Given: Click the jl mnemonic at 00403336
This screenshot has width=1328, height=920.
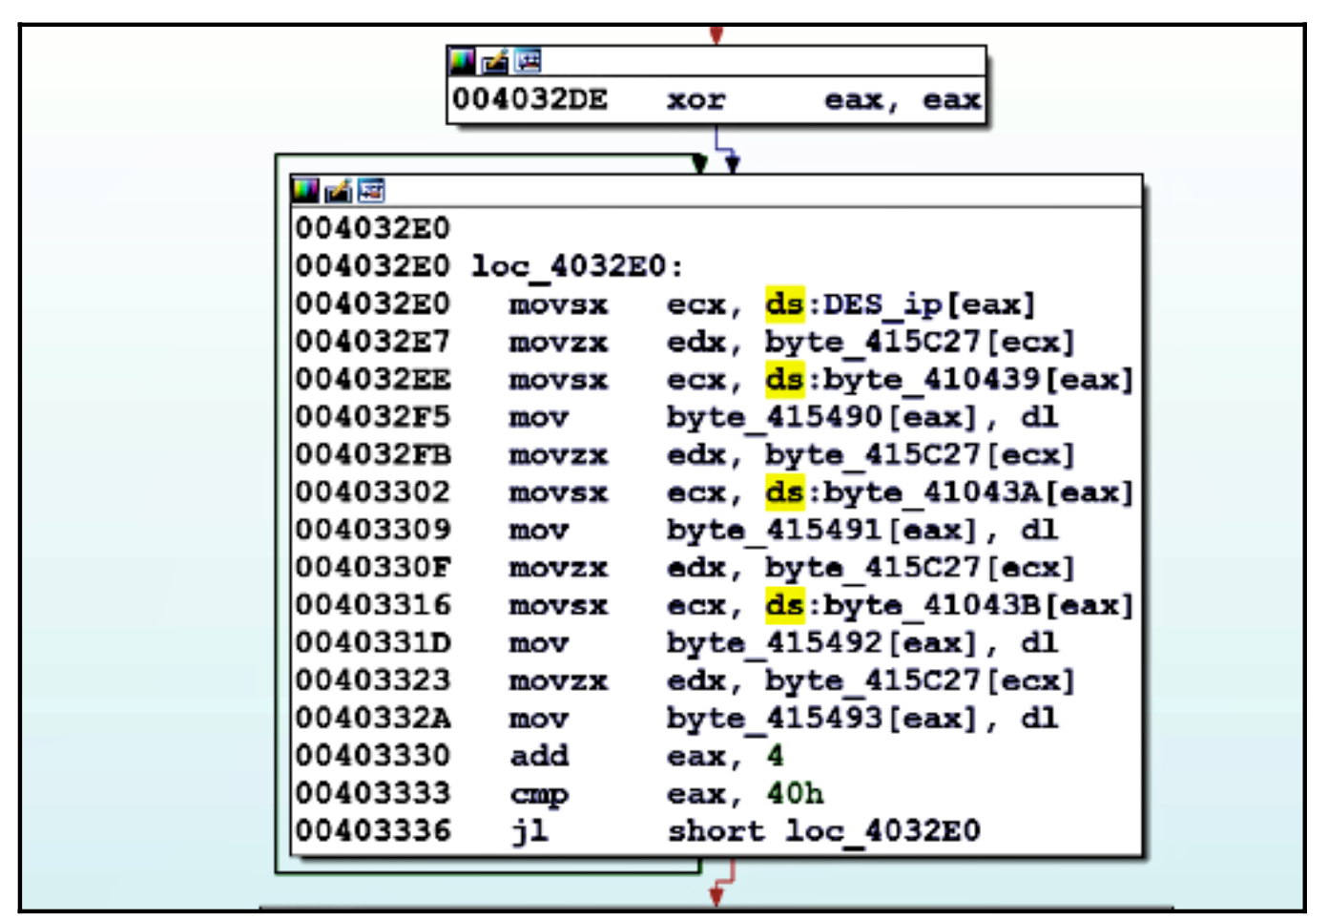Looking at the screenshot, I should (x=529, y=831).
